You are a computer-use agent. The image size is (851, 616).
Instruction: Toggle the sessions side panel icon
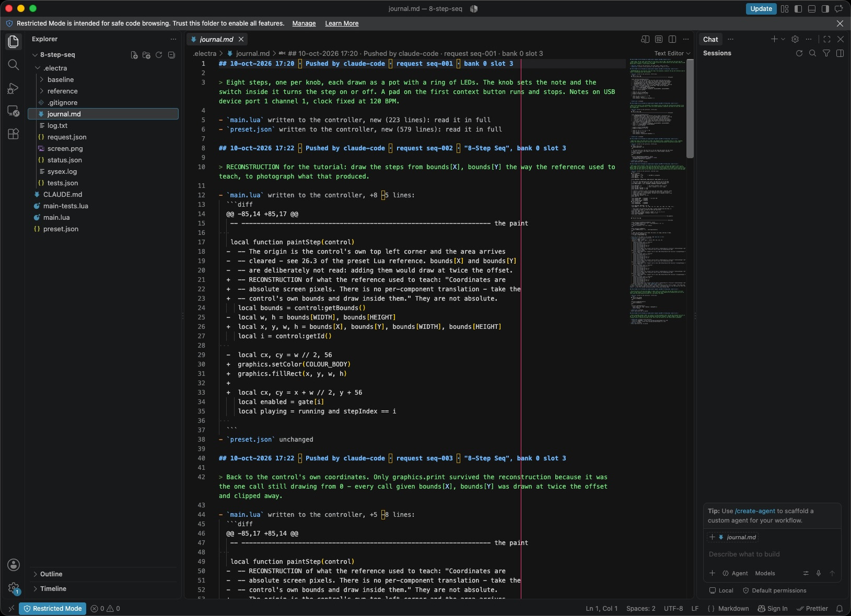[x=840, y=53]
